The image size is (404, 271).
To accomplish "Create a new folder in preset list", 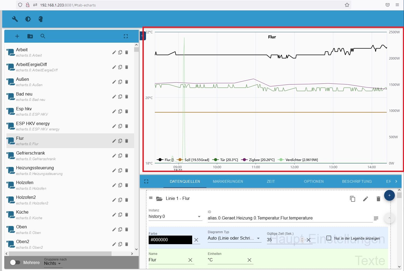I will (x=30, y=36).
